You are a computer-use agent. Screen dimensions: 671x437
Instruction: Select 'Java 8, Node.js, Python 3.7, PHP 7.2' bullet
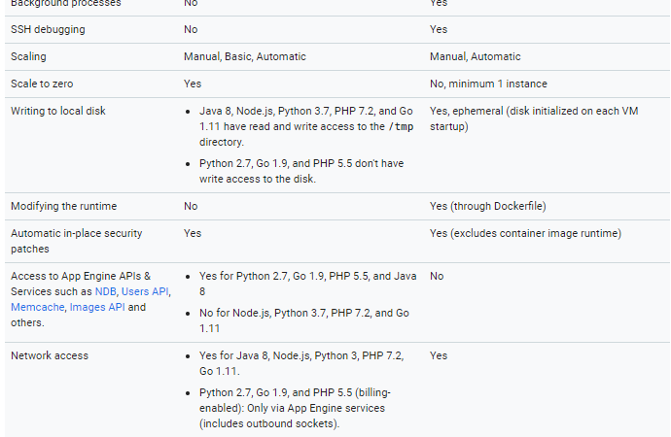coord(306,126)
